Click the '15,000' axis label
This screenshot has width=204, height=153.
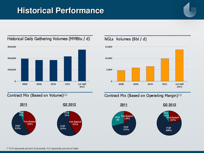(109, 47)
